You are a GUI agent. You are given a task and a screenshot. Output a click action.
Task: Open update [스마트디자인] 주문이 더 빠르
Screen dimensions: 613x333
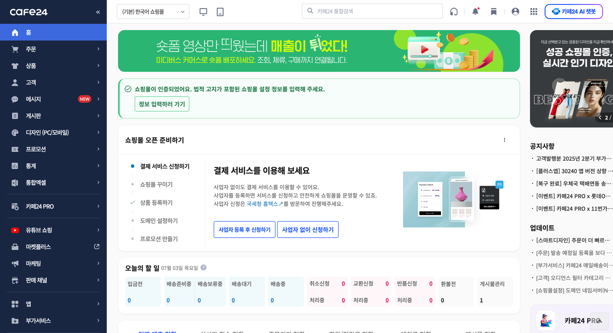[x=573, y=240]
